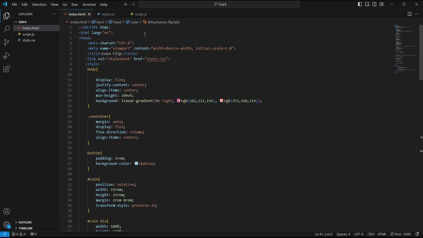Open the Extensions view

6,69
